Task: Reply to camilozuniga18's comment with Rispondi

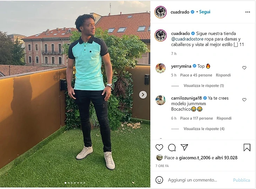Action: point(224,118)
